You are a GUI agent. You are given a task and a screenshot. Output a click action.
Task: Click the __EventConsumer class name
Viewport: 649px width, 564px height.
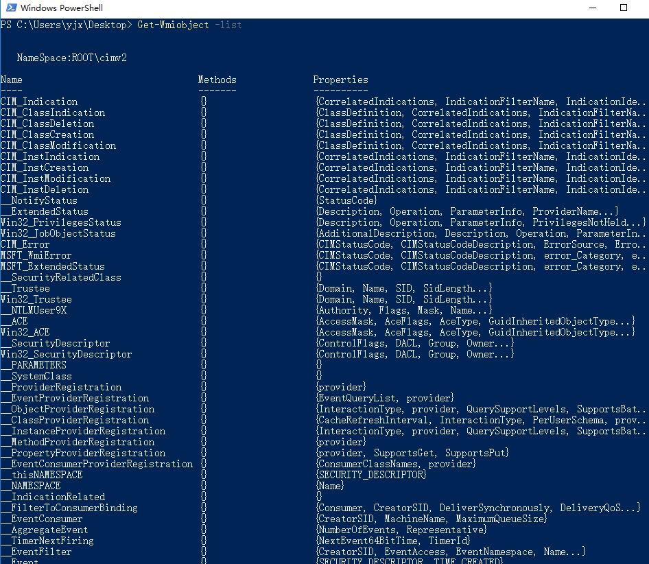41,519
